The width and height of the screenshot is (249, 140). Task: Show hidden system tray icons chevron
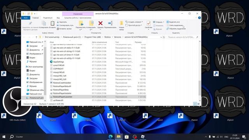pos(206,136)
